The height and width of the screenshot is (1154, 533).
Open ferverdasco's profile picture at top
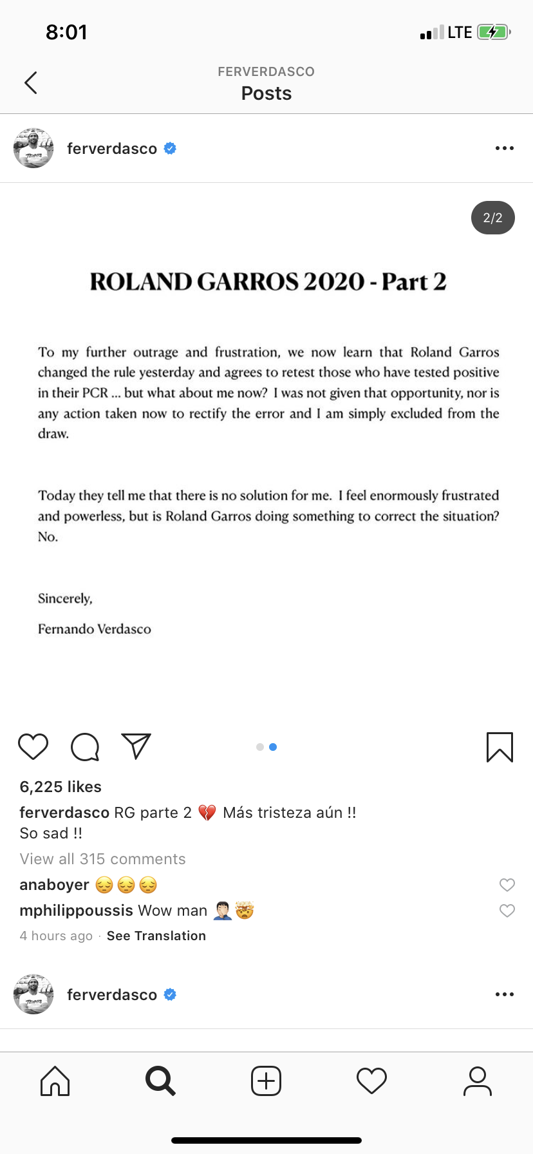tap(33, 149)
